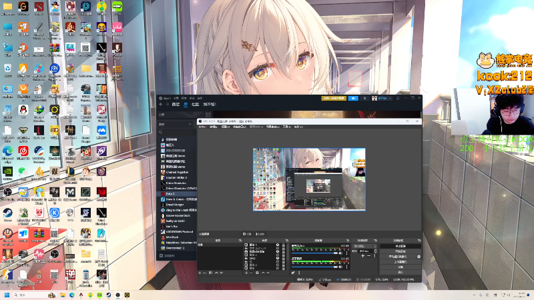Screen dimensions: 534x300
Task: Open scene transition type dropdown
Action: click(364, 246)
